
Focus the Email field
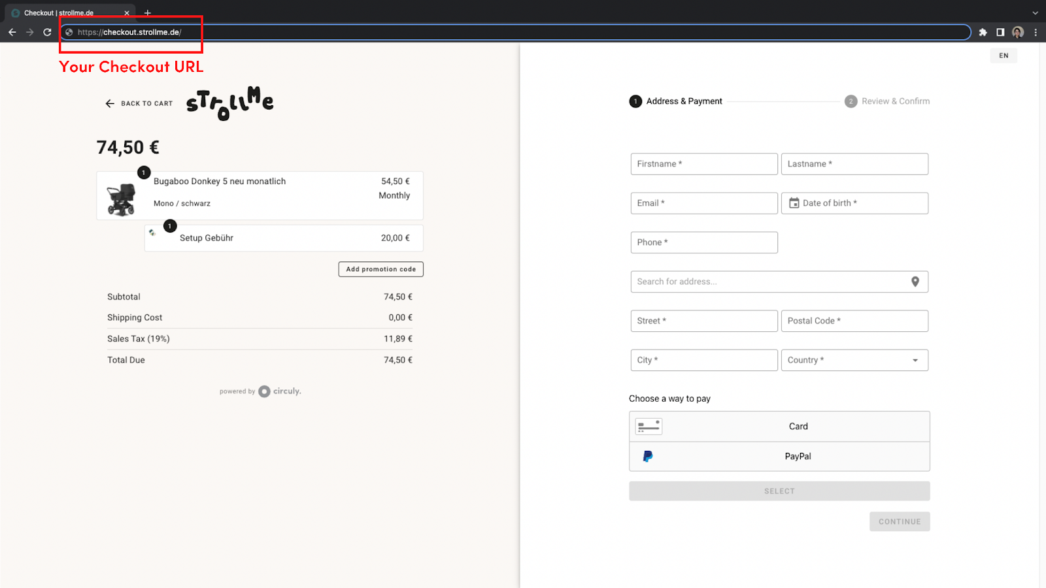pyautogui.click(x=704, y=203)
